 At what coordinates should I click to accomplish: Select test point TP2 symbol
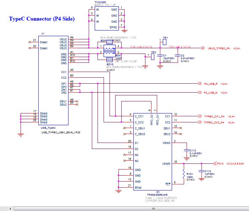click(x=153, y=57)
